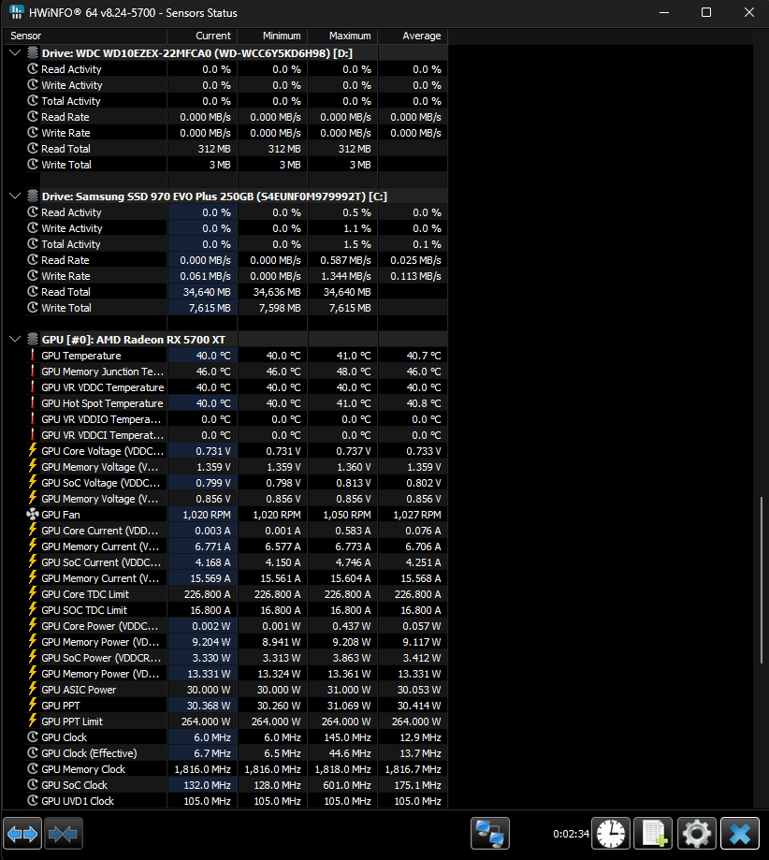Maximize the HWiNFO Sensors Status window
Viewport: 769px width, 860px height.
tap(706, 12)
